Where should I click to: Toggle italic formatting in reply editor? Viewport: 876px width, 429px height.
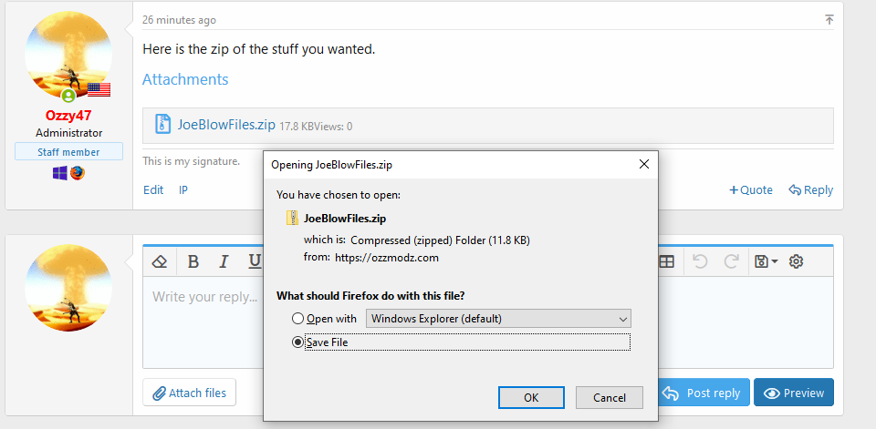[x=224, y=261]
